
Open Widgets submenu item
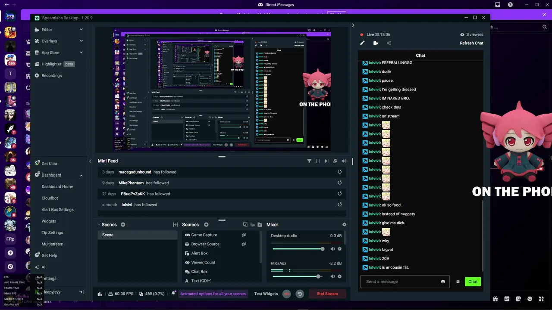(49, 221)
